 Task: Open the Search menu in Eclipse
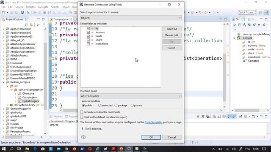click(55, 7)
